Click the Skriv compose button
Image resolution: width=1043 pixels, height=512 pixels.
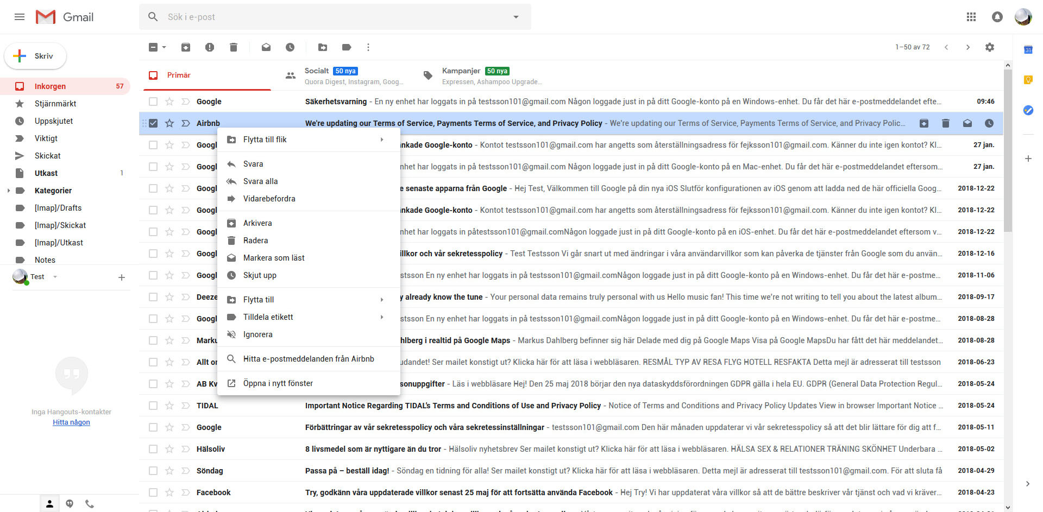pyautogui.click(x=35, y=56)
